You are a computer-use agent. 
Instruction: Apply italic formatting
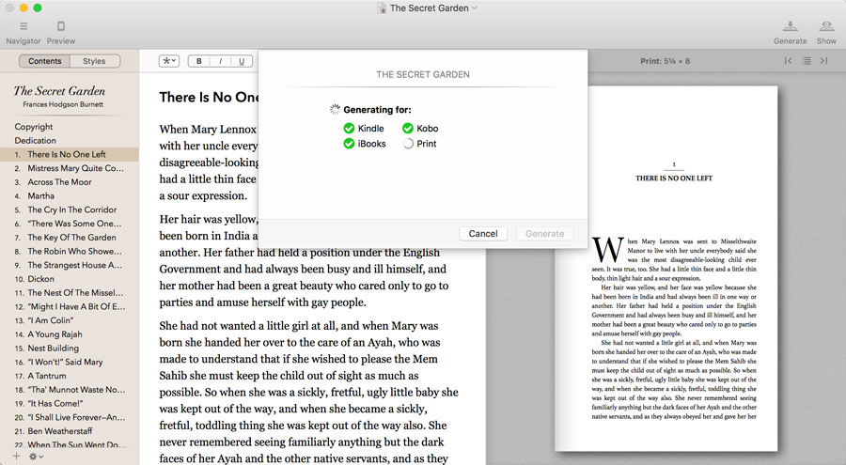click(220, 61)
